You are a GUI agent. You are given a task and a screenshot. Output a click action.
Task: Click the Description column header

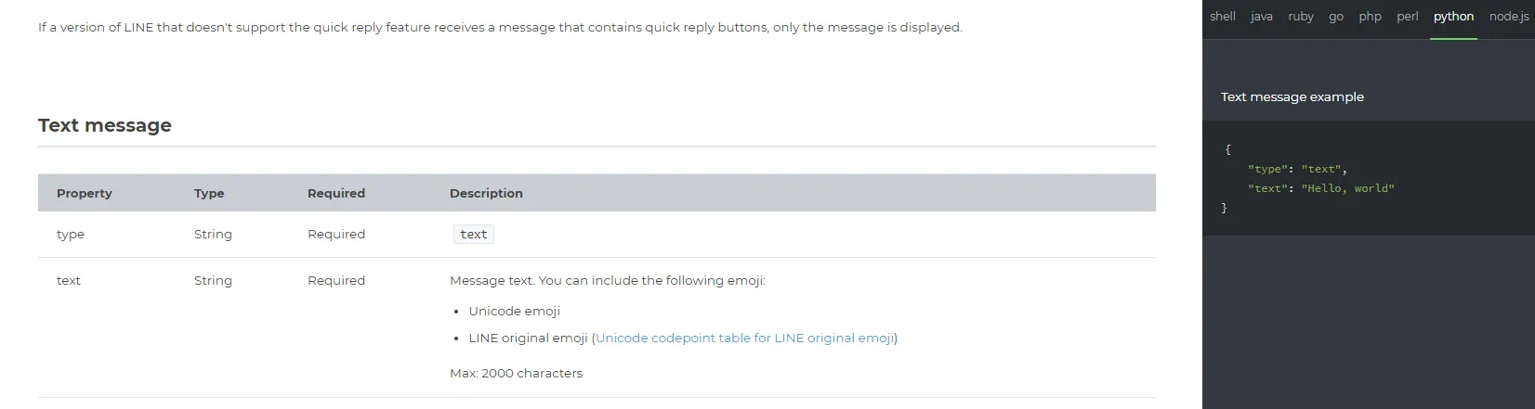[x=486, y=193]
